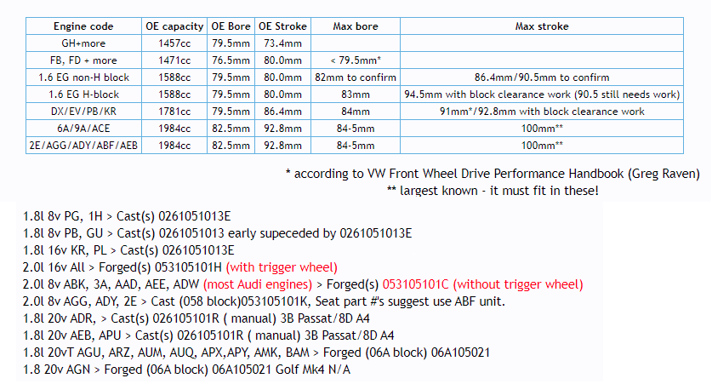Click '86.4mm/90.5mm to confirm' cell

[542, 77]
